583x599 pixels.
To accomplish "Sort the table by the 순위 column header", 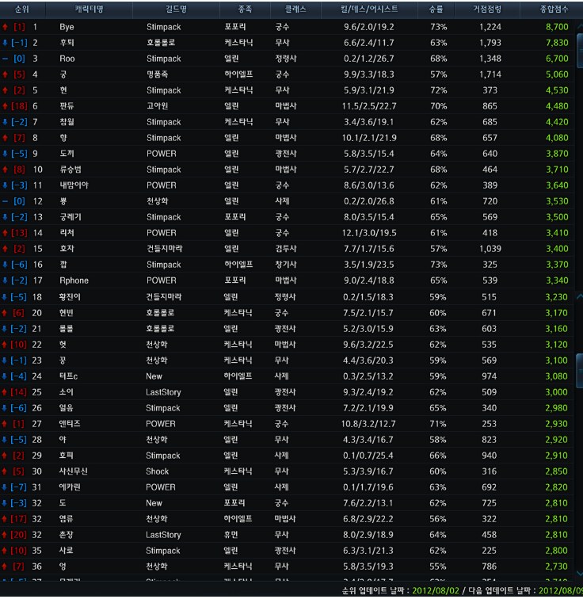I will 22,10.
